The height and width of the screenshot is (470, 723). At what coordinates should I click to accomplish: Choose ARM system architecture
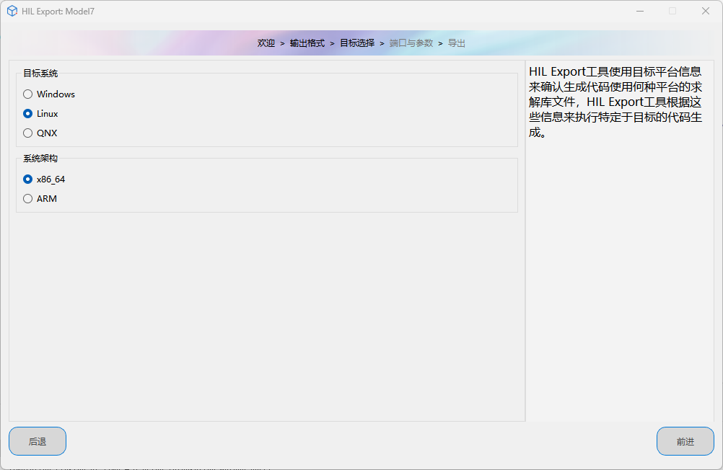pyautogui.click(x=40, y=199)
